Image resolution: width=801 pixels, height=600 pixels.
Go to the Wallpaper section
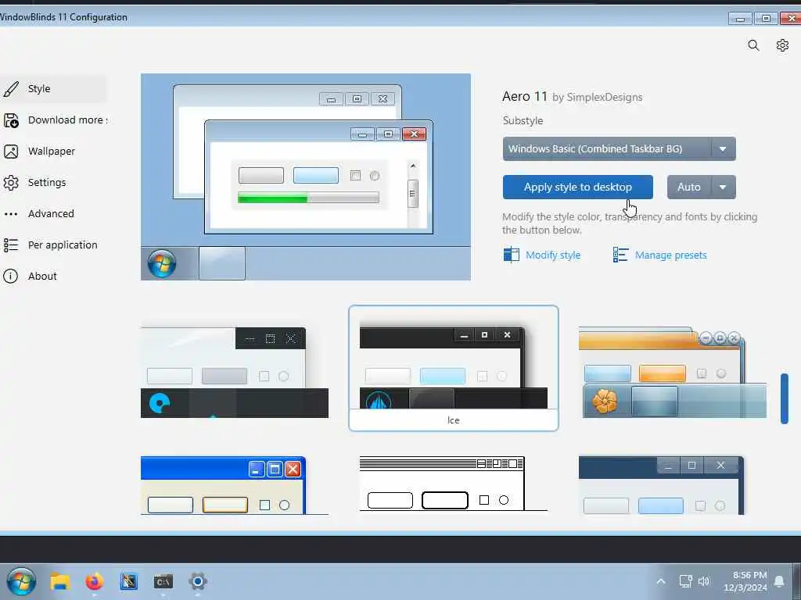[53, 152]
